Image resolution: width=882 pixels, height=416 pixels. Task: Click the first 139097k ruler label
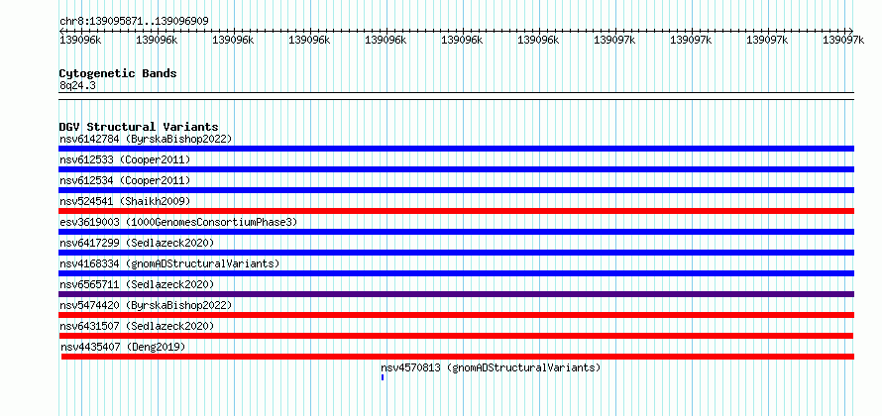click(x=615, y=40)
